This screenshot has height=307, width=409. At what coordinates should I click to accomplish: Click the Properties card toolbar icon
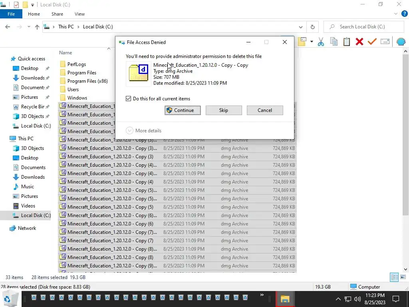pyautogui.click(x=385, y=42)
